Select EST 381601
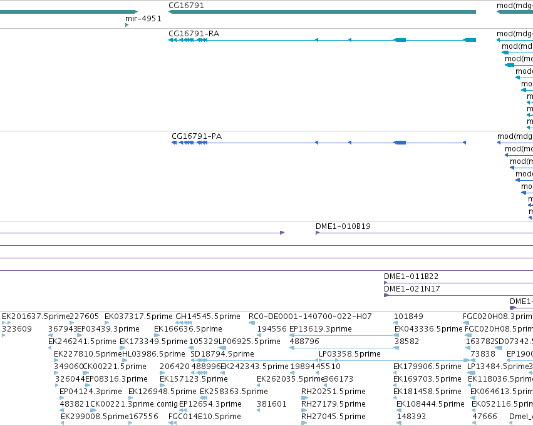Viewport: 533px width, 426px height. (x=272, y=404)
